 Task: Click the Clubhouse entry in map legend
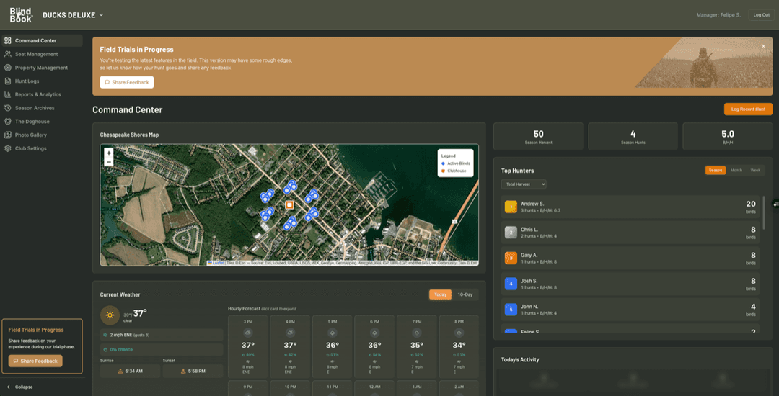pos(453,171)
